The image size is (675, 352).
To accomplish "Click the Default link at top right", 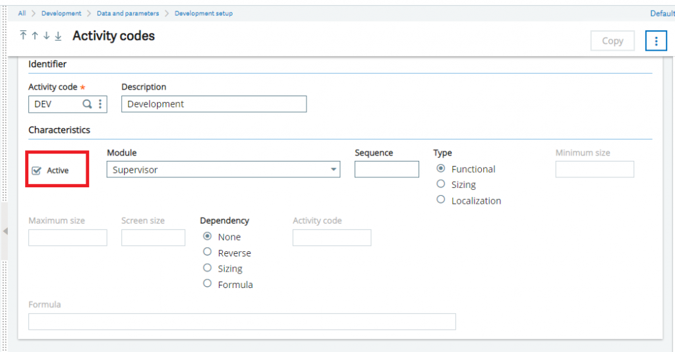I will (662, 13).
